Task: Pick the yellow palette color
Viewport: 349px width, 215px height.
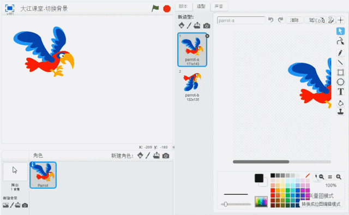Action: 282,190
